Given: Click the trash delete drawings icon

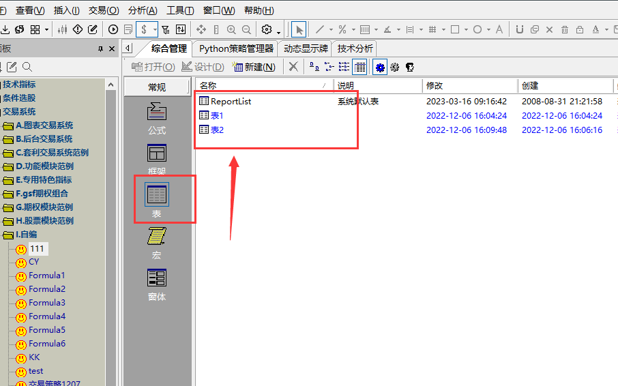Looking at the screenshot, I should tap(565, 29).
